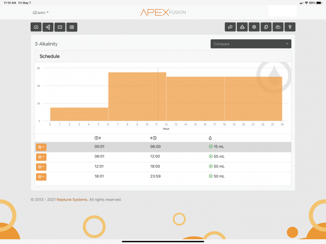Screen dimensions: 326x244
Task: Click the copy documents icon
Action: tap(266, 27)
